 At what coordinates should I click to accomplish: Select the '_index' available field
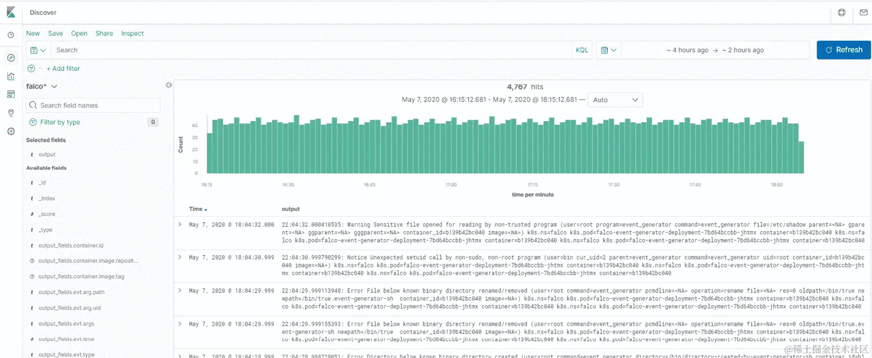click(x=47, y=198)
